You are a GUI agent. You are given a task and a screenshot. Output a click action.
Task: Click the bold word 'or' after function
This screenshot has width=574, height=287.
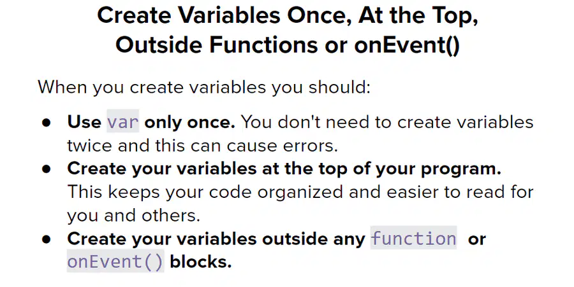(x=476, y=239)
